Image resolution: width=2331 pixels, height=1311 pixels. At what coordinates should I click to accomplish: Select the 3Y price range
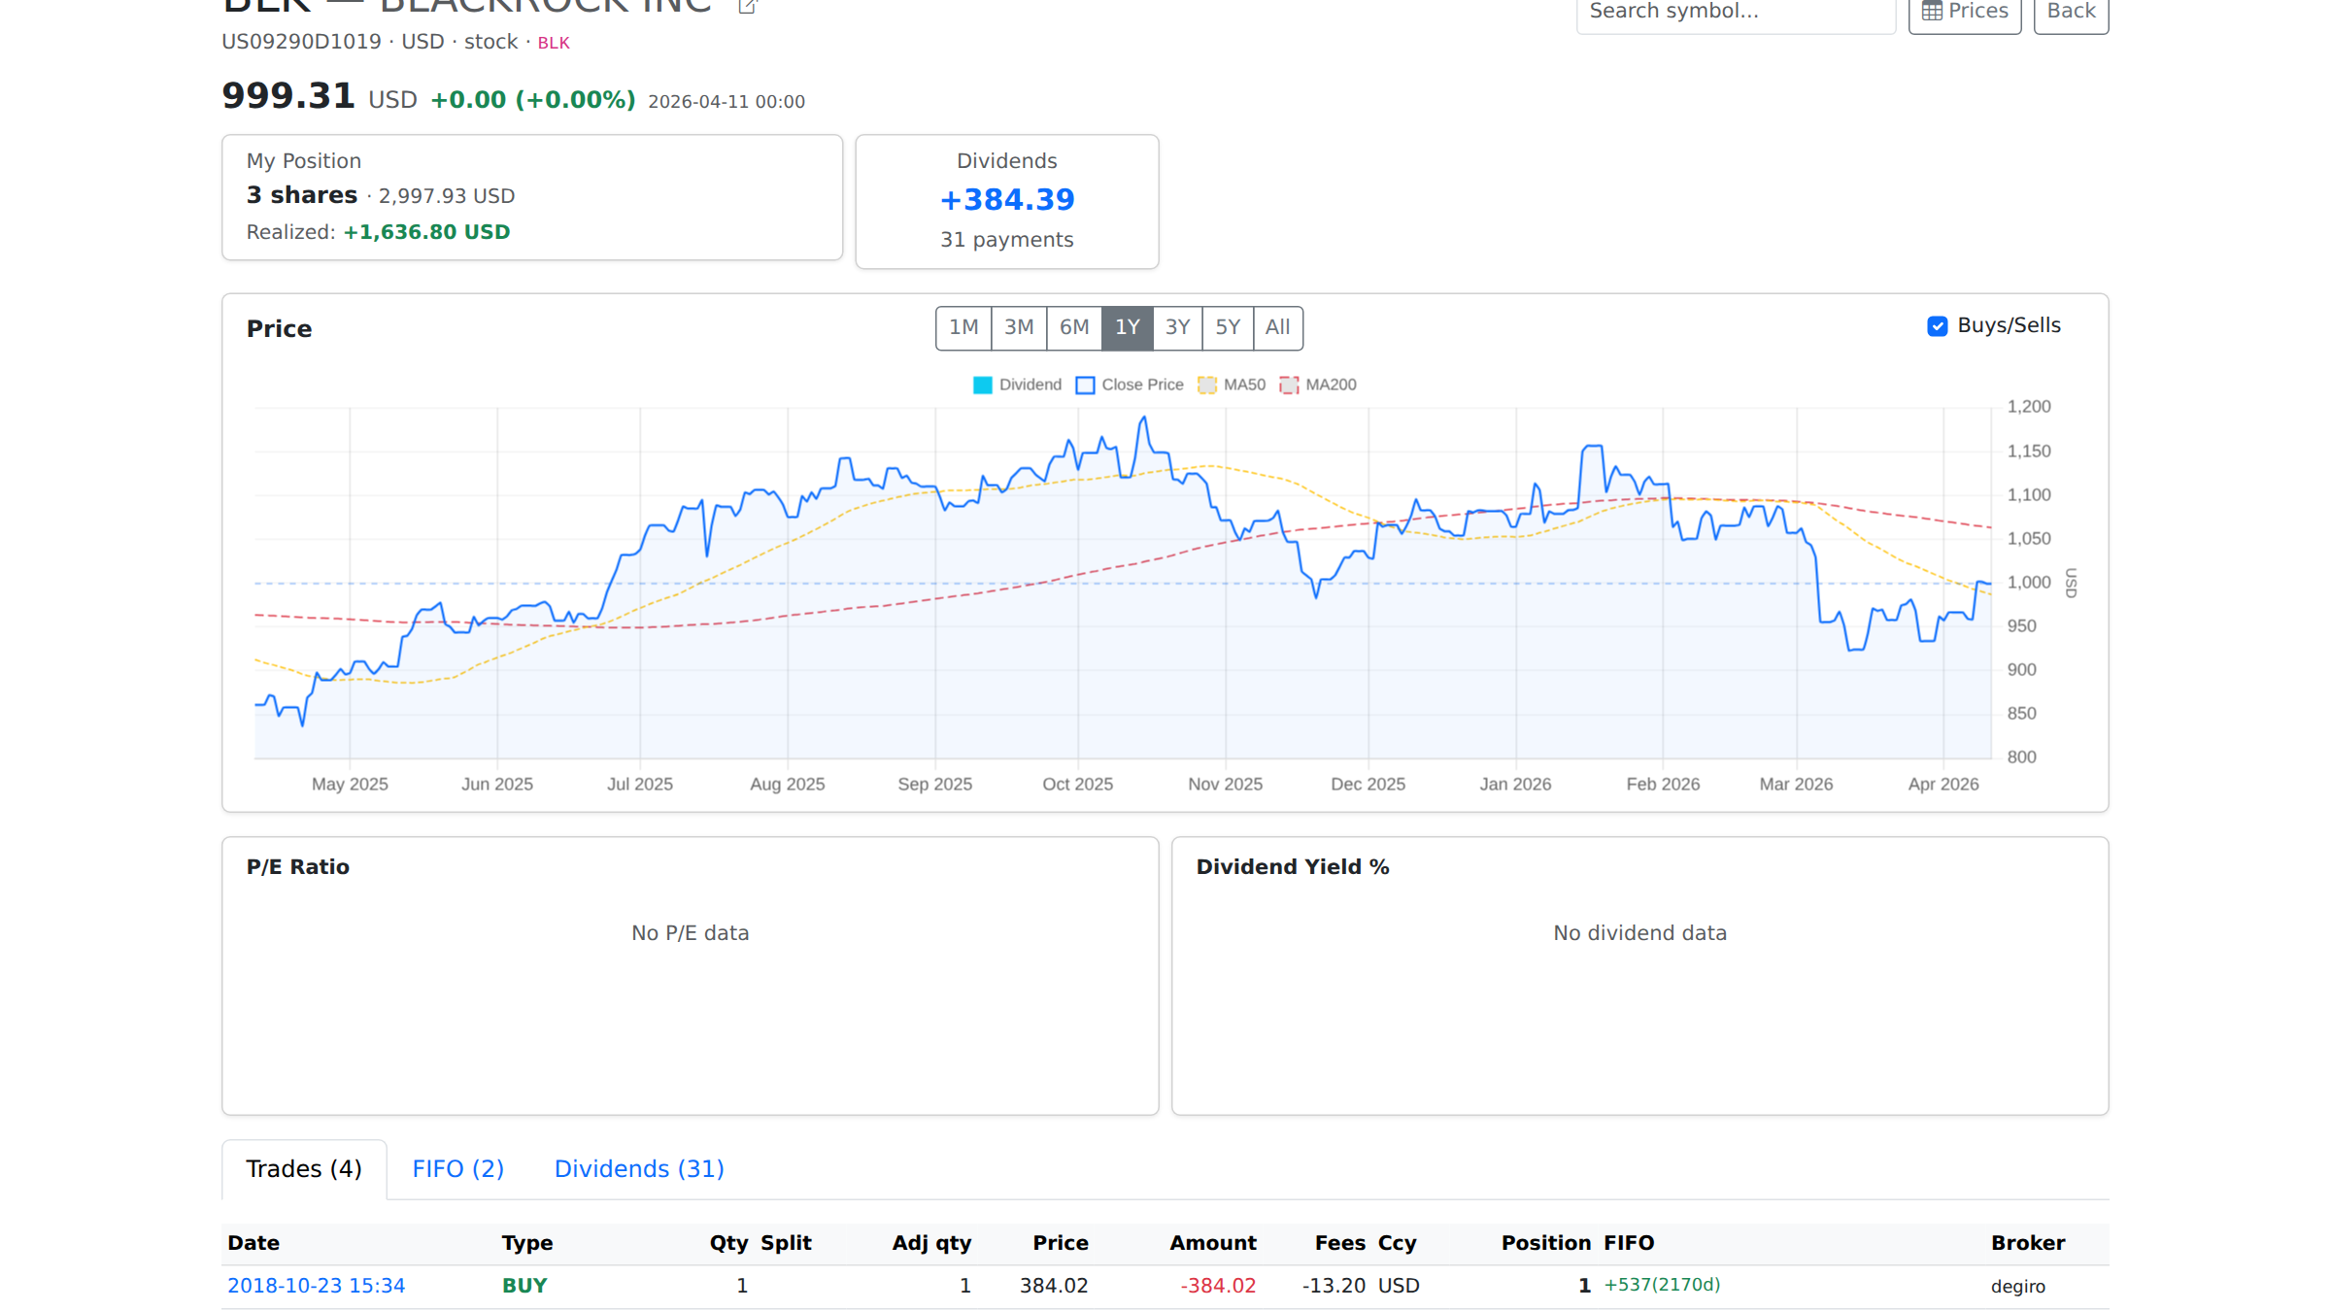click(1177, 327)
